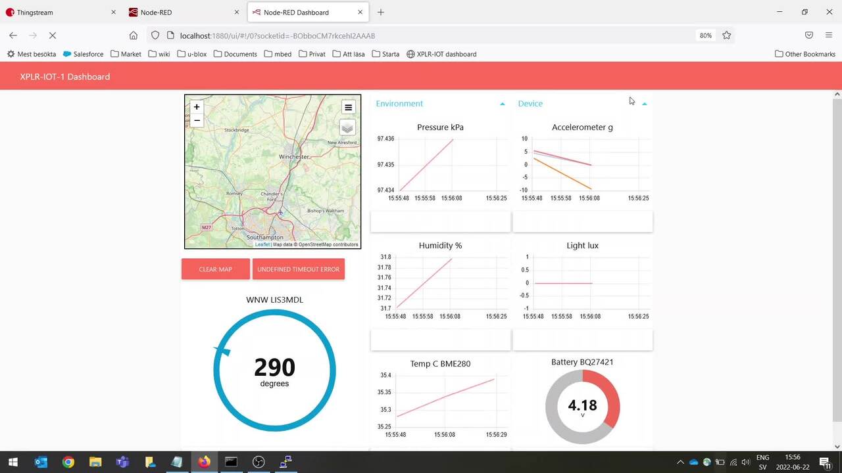Switch to the Thingstream tab
This screenshot has height=473, width=842.
pos(61,12)
